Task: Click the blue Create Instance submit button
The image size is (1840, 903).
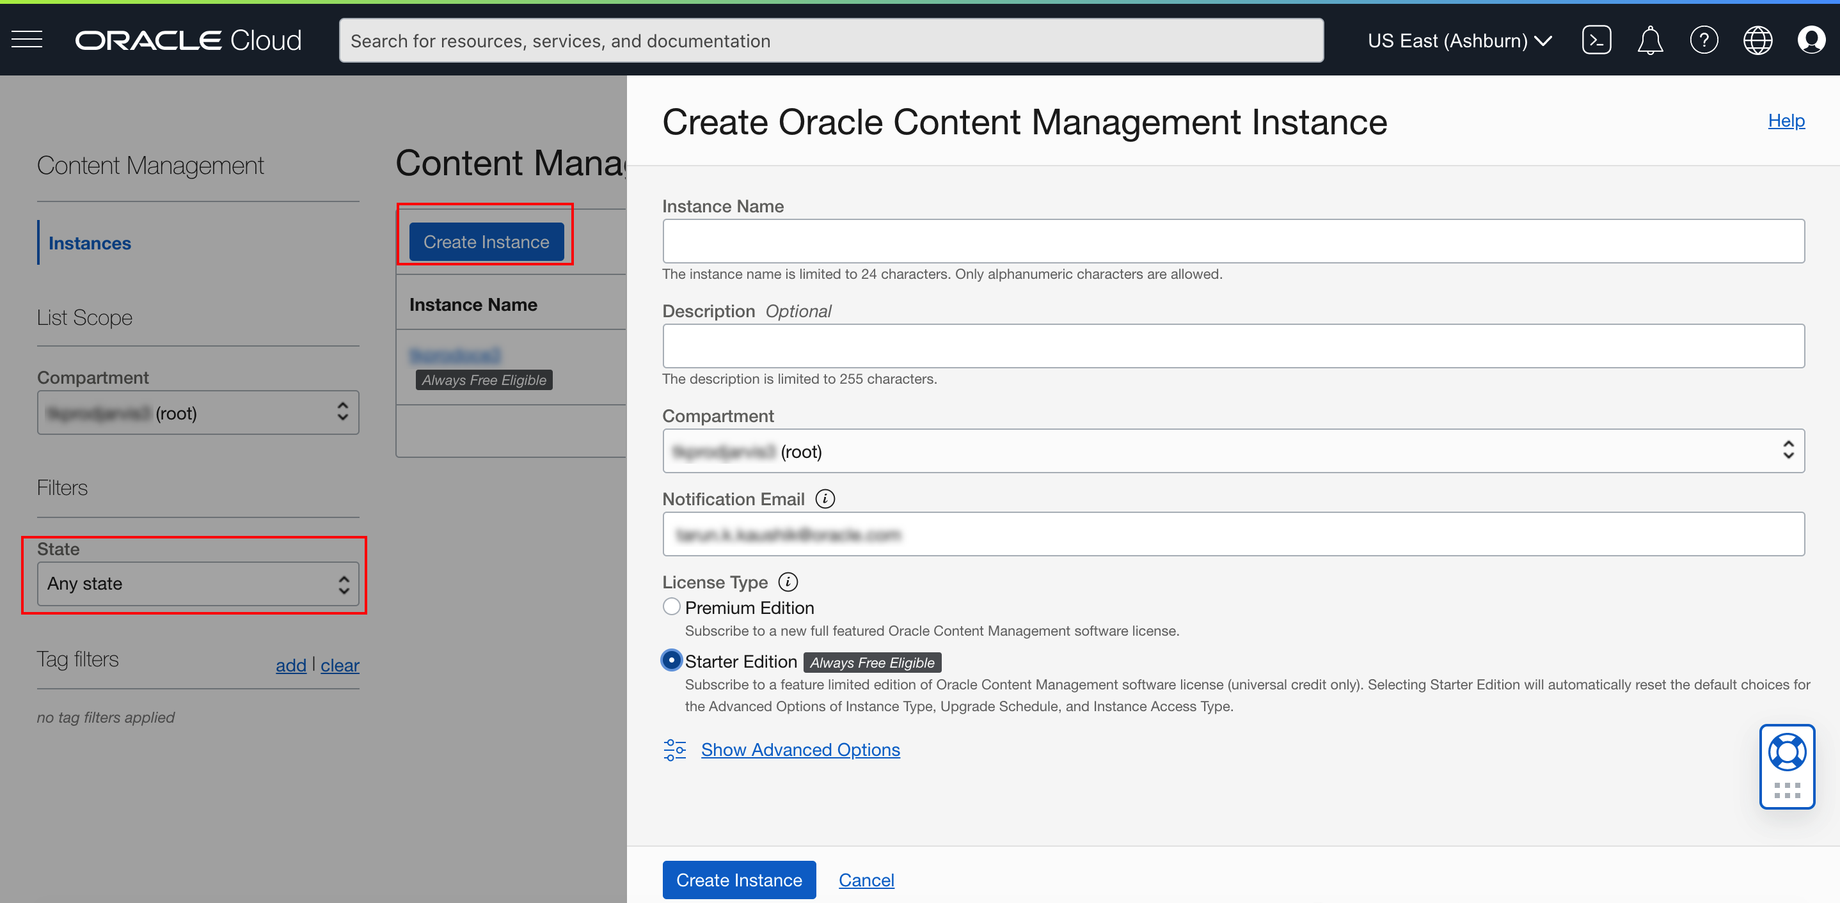Action: 738,880
